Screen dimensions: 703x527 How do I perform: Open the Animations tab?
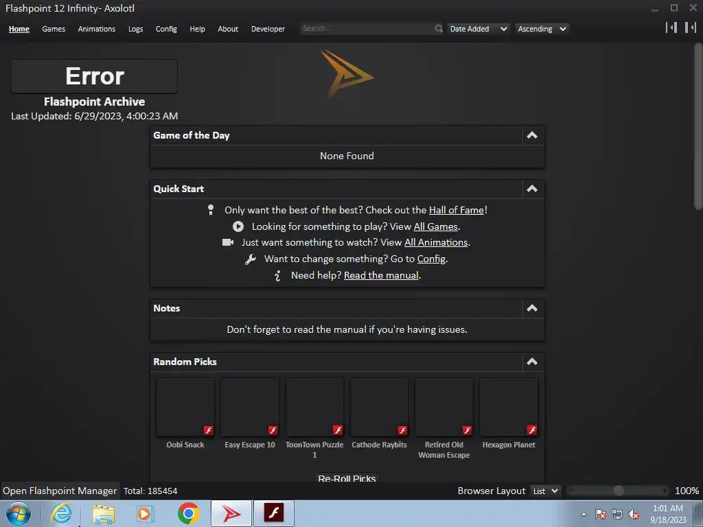click(x=96, y=29)
